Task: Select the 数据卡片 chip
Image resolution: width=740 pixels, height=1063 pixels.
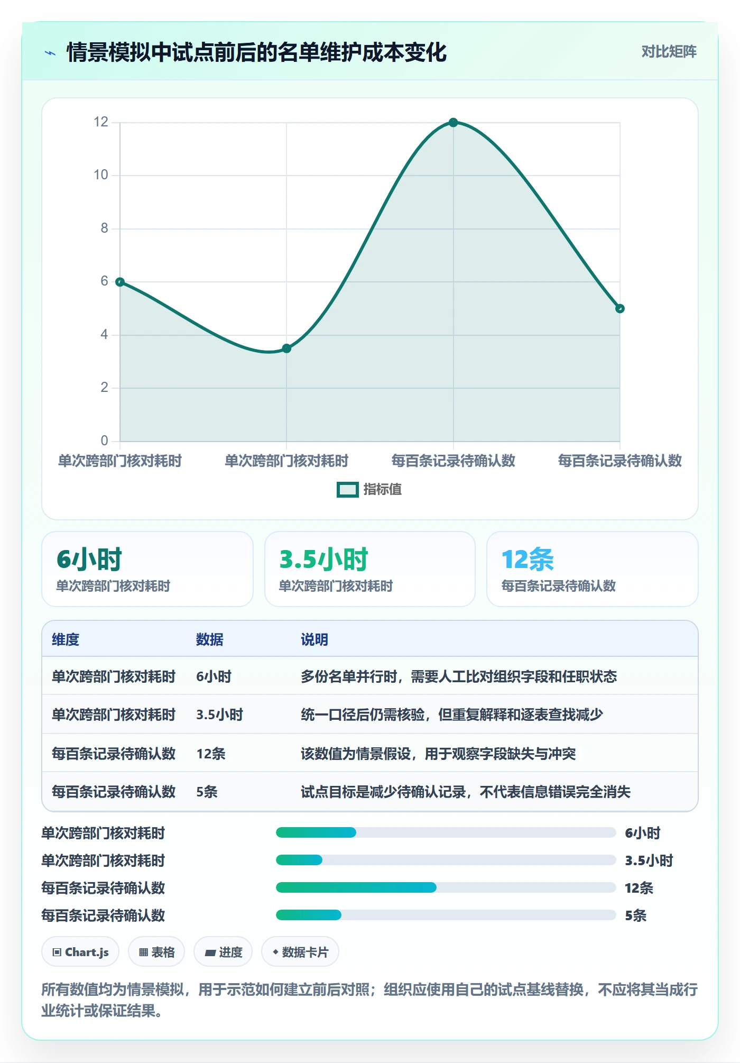Action: tap(300, 952)
